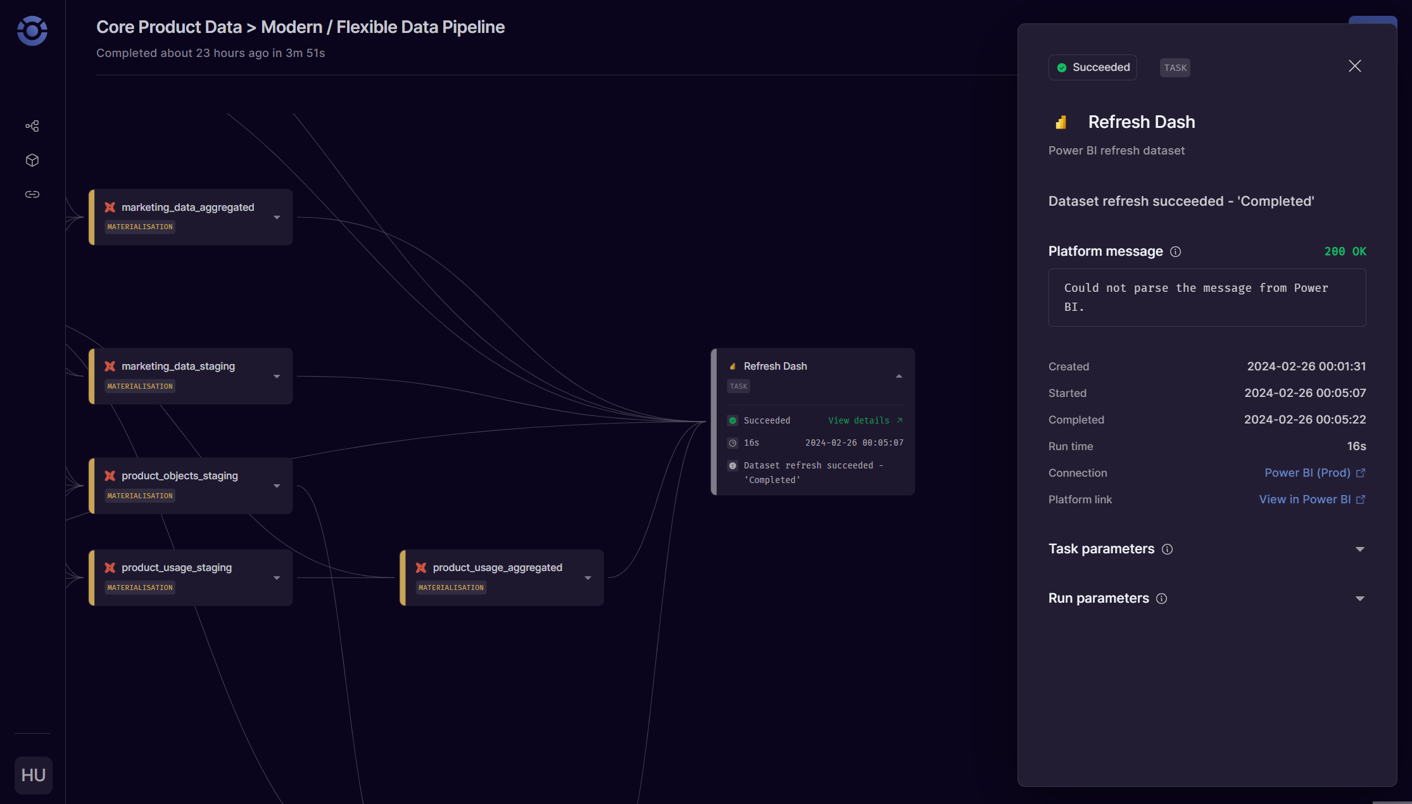Click the Core Product Data breadcrumb
This screenshot has height=804, width=1412.
(x=168, y=27)
